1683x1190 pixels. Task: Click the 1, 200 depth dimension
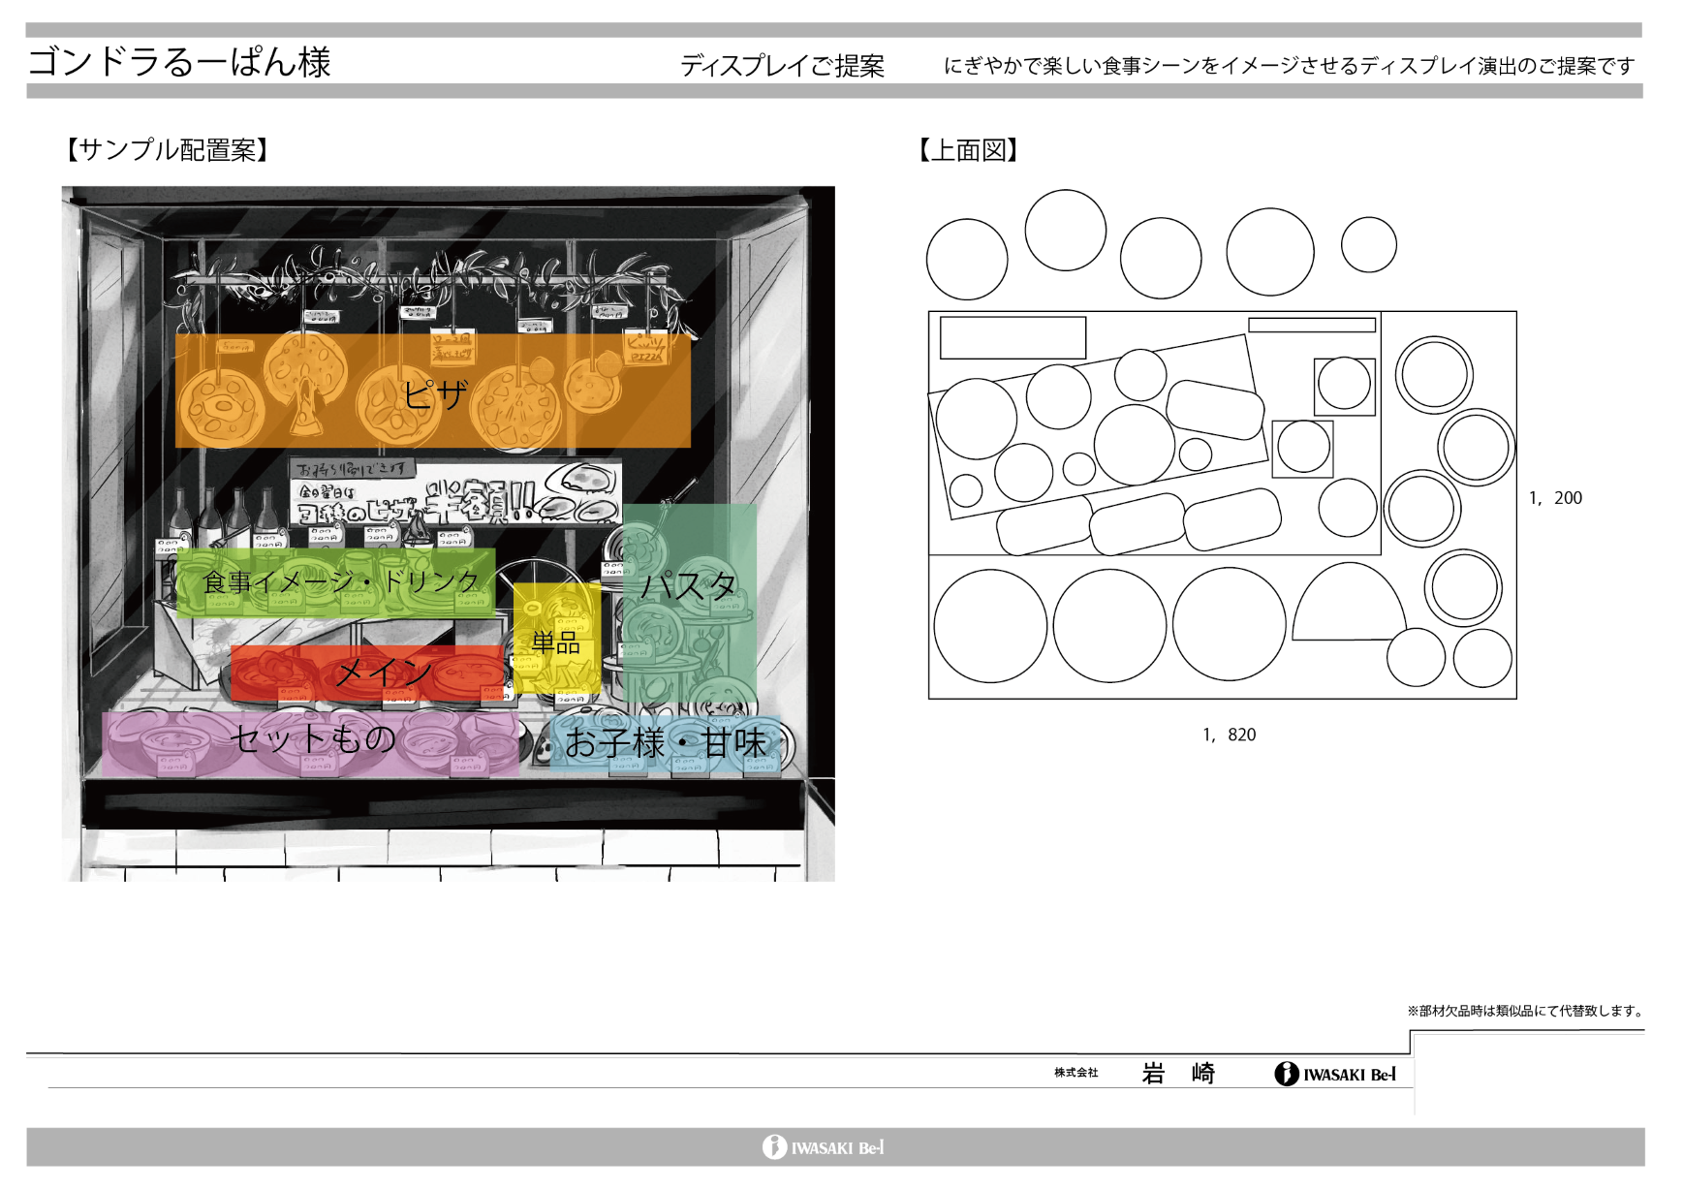point(1555,498)
